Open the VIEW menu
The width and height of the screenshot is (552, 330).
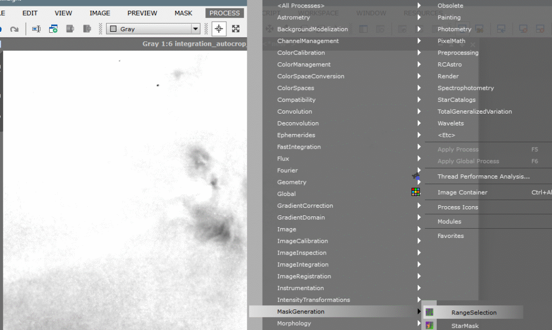(64, 13)
